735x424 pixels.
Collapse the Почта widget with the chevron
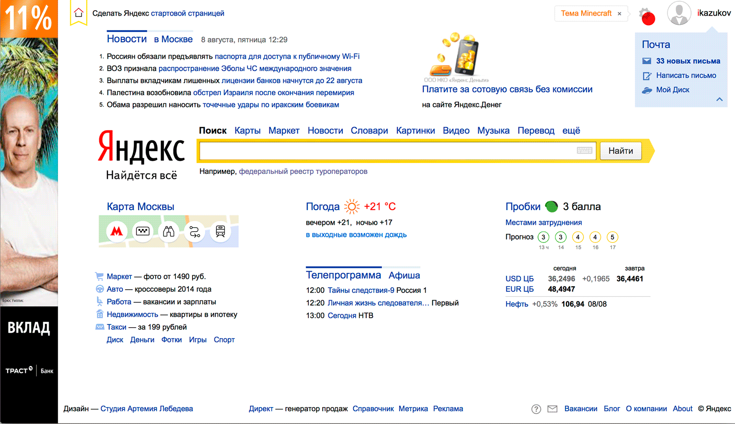719,99
